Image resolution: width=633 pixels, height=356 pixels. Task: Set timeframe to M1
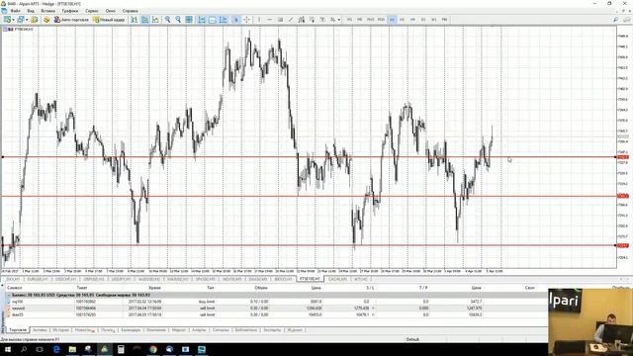tap(349, 20)
